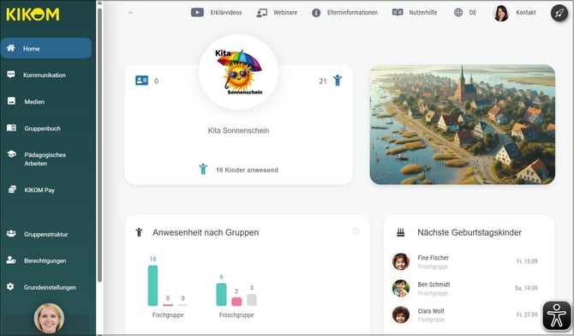Click the Kita Sonnenschein logo
Viewport: 574px width, 336px height.
(239, 72)
